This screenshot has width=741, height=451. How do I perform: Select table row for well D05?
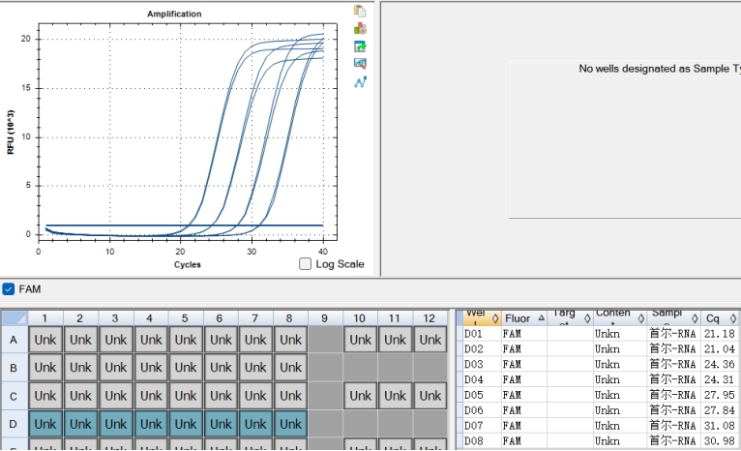click(599, 395)
